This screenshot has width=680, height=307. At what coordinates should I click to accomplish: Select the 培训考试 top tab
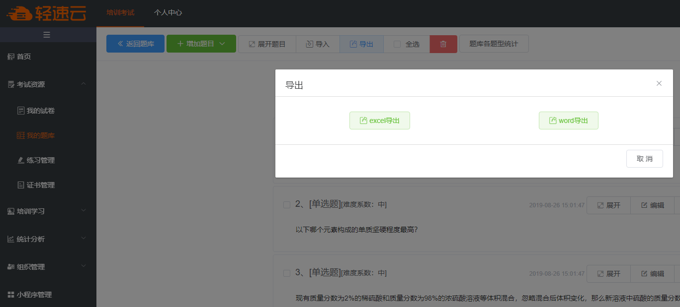(x=120, y=12)
